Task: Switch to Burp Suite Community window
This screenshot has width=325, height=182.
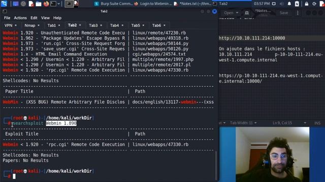Action: (x=113, y=4)
